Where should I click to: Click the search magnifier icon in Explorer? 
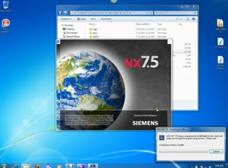(x=195, y=13)
